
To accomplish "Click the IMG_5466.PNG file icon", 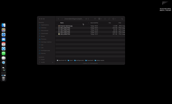I will pos(59,34).
